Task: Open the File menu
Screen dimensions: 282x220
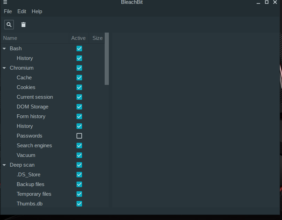Action: tap(8, 11)
